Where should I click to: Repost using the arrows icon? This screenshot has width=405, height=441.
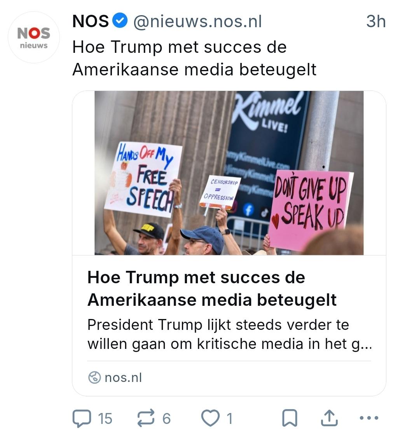(x=146, y=418)
